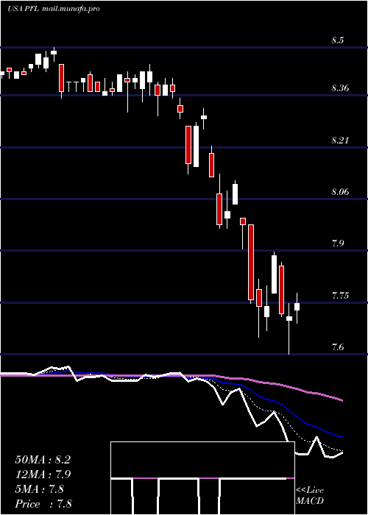Click the 8.06 price axis label
368x515 pixels.
pyautogui.click(x=341, y=192)
